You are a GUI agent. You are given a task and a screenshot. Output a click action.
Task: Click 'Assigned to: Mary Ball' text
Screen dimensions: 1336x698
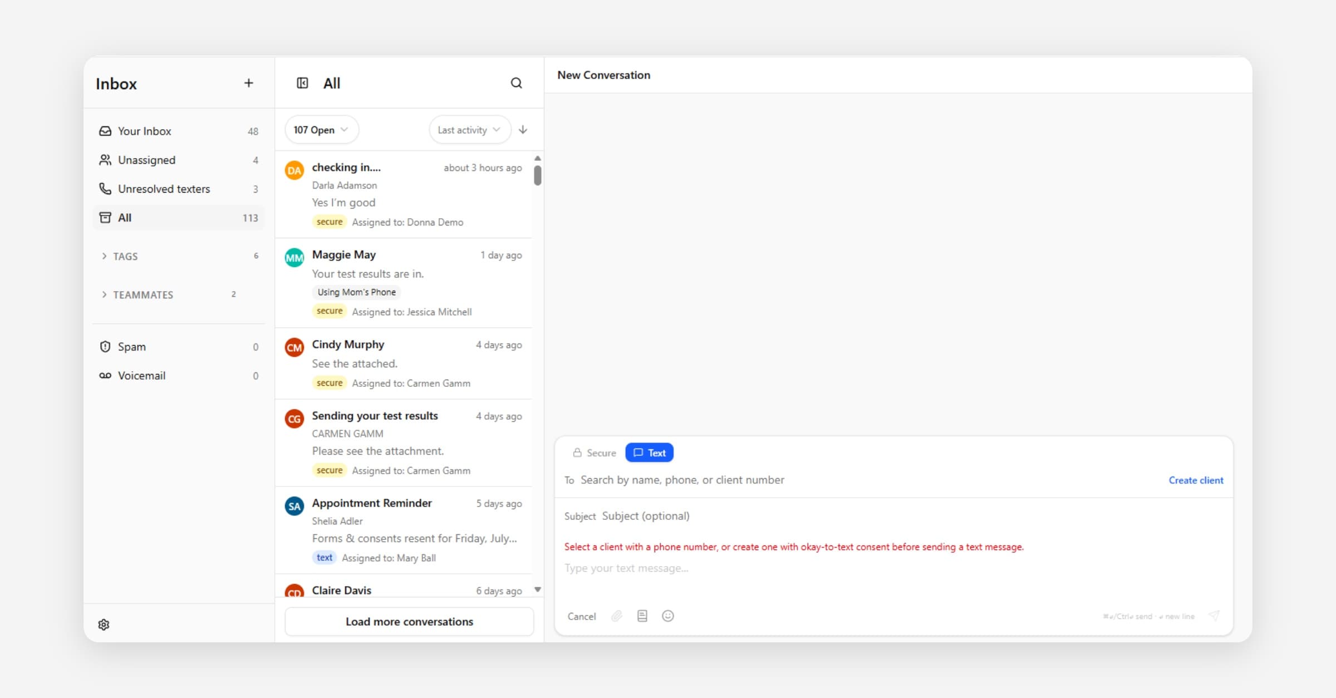(389, 558)
